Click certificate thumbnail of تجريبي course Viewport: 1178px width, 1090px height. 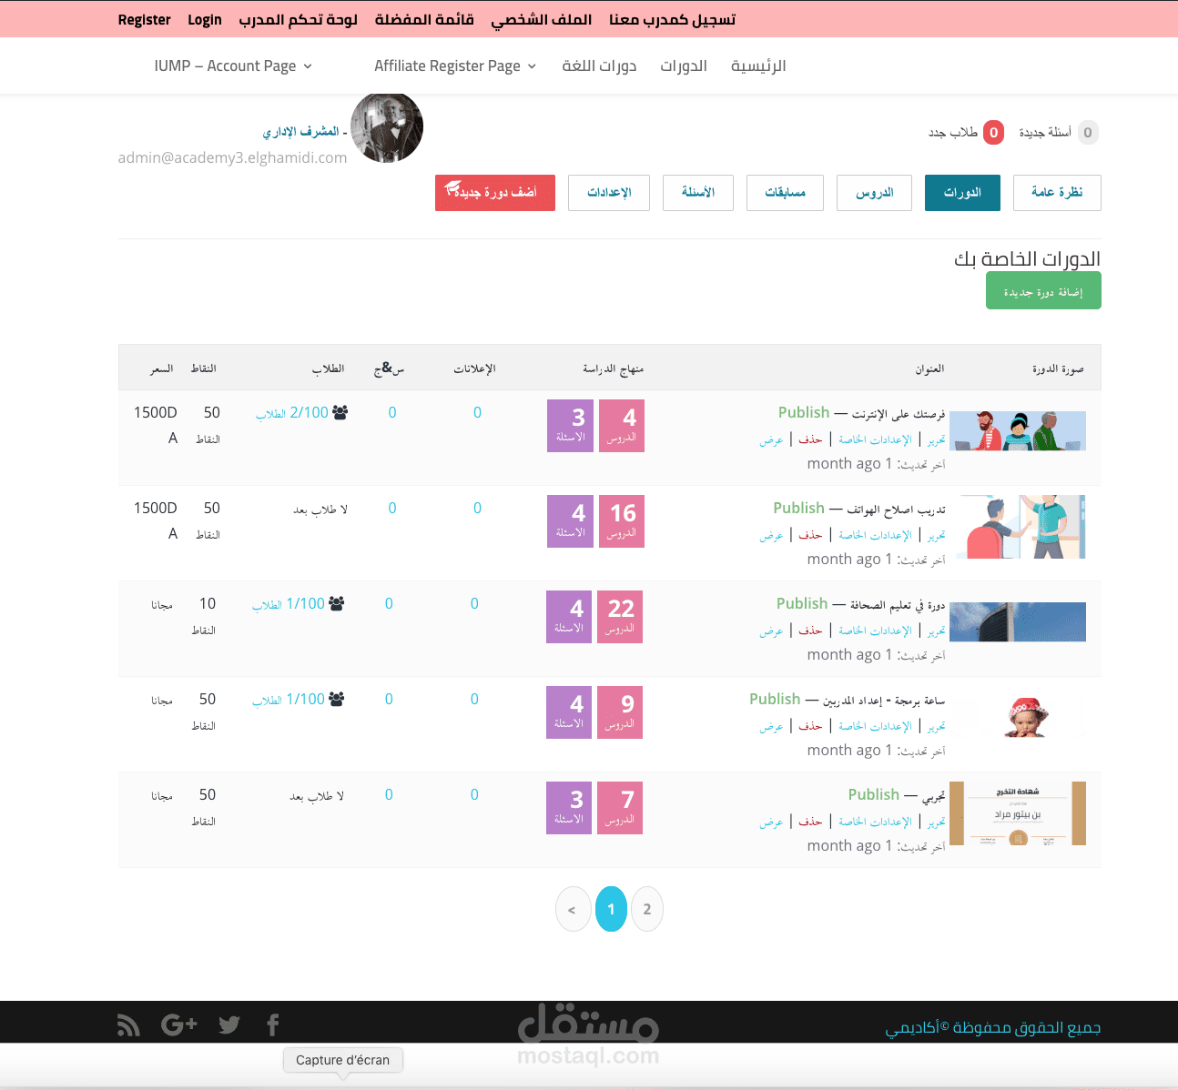(x=1018, y=813)
